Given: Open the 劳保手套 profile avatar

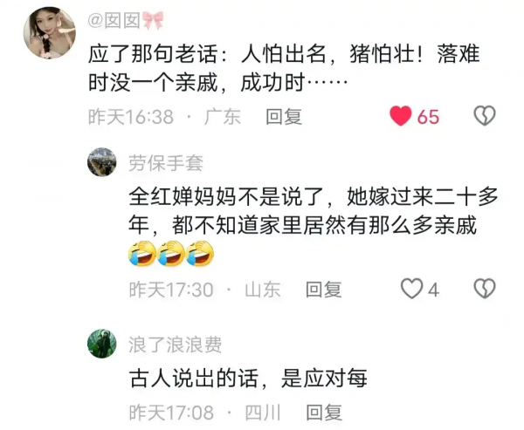Looking at the screenshot, I should click(102, 162).
